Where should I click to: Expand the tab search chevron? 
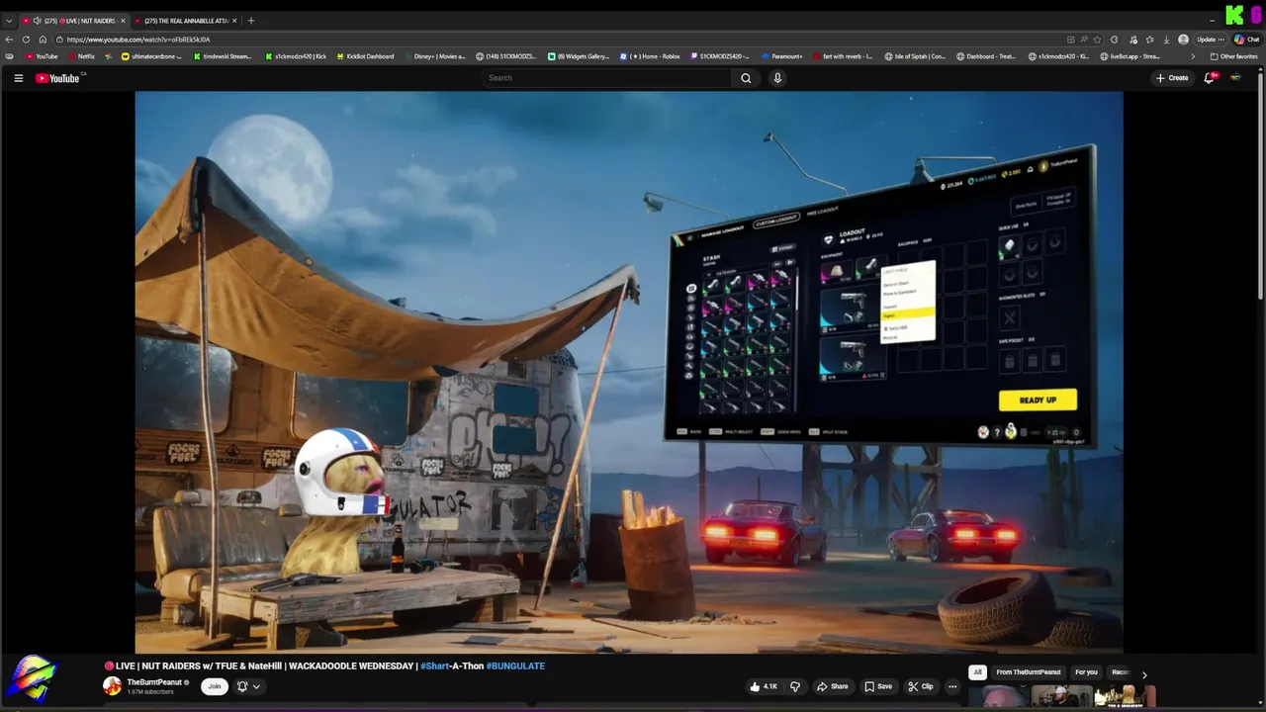(x=9, y=21)
